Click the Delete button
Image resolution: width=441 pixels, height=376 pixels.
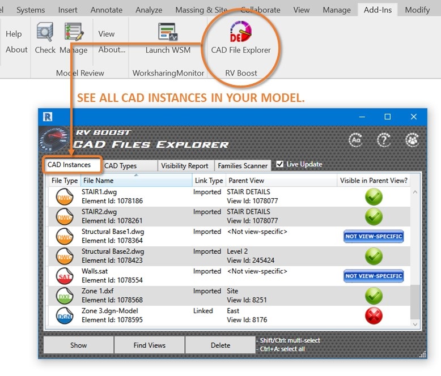220,345
